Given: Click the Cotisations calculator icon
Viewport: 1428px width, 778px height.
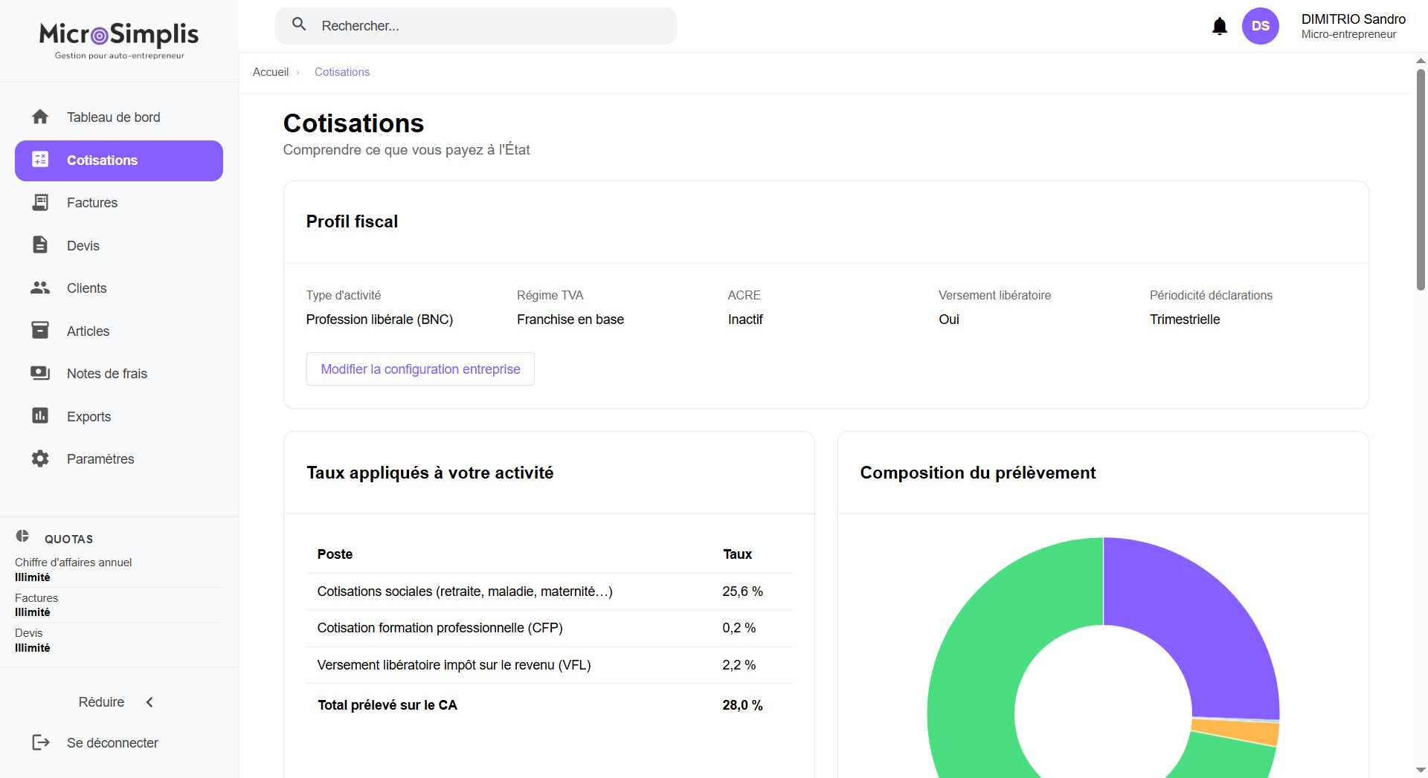Looking at the screenshot, I should click(x=40, y=159).
